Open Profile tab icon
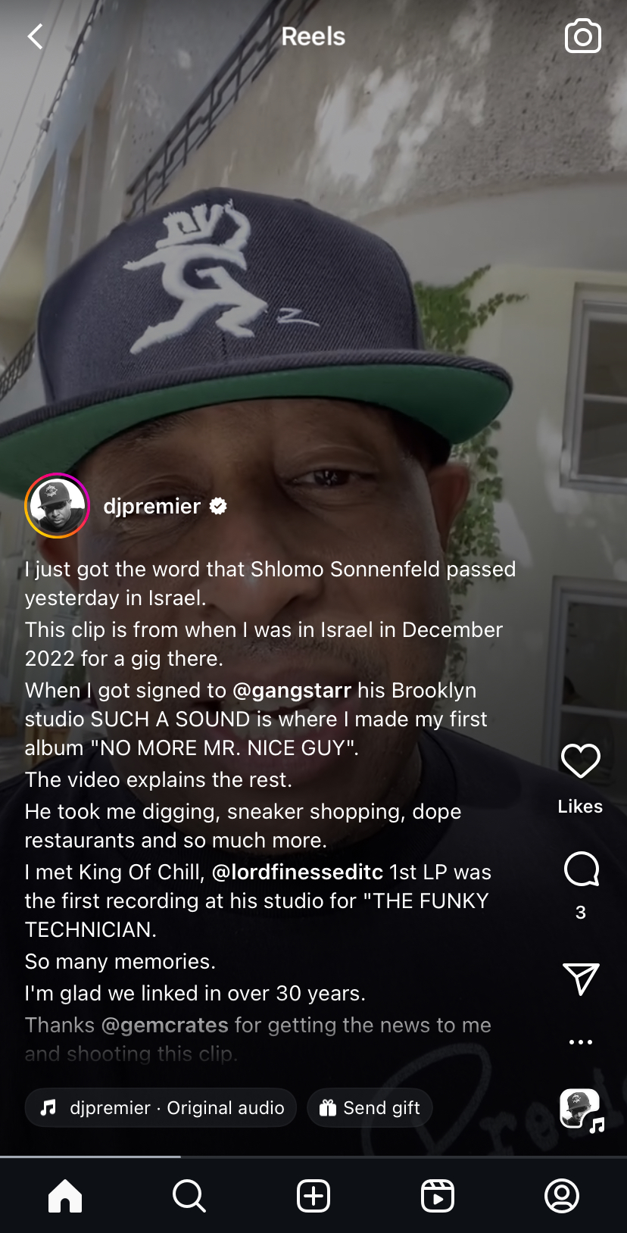 point(562,1197)
